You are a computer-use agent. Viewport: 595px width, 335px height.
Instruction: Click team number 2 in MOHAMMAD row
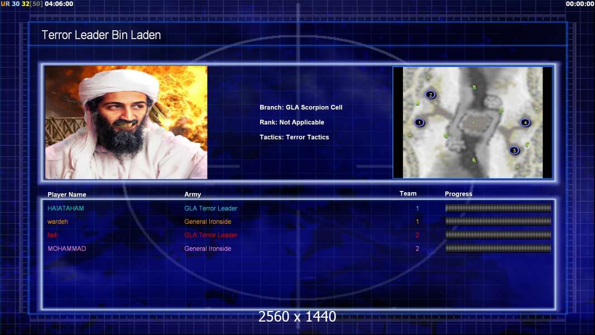pos(417,248)
